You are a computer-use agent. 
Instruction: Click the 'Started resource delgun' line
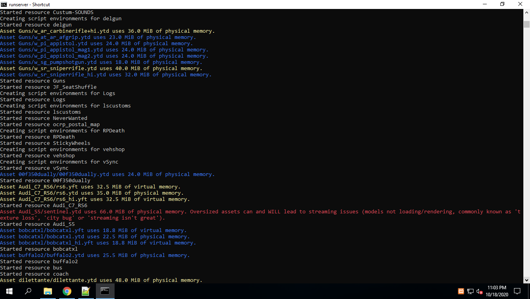click(36, 25)
